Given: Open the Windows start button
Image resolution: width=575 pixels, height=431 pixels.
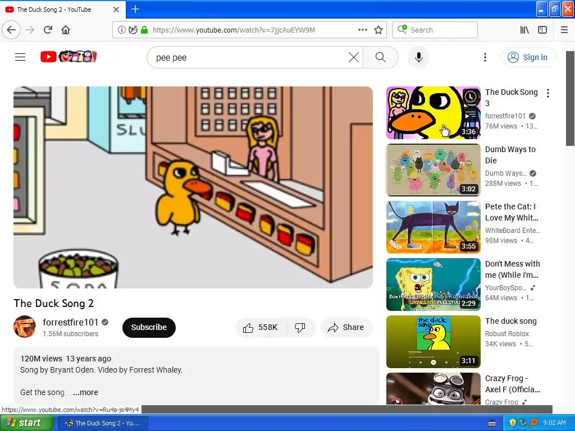Looking at the screenshot, I should (27, 423).
